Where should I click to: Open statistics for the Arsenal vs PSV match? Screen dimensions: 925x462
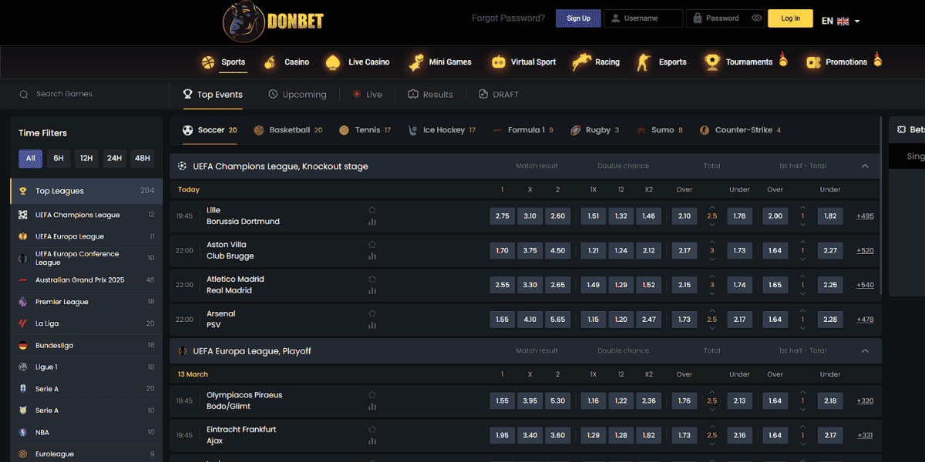(372, 324)
